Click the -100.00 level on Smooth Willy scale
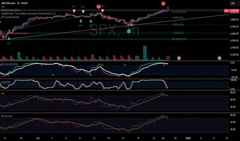Image resolution: width=240 pixels, height=141 pixels. [x=234, y=77]
